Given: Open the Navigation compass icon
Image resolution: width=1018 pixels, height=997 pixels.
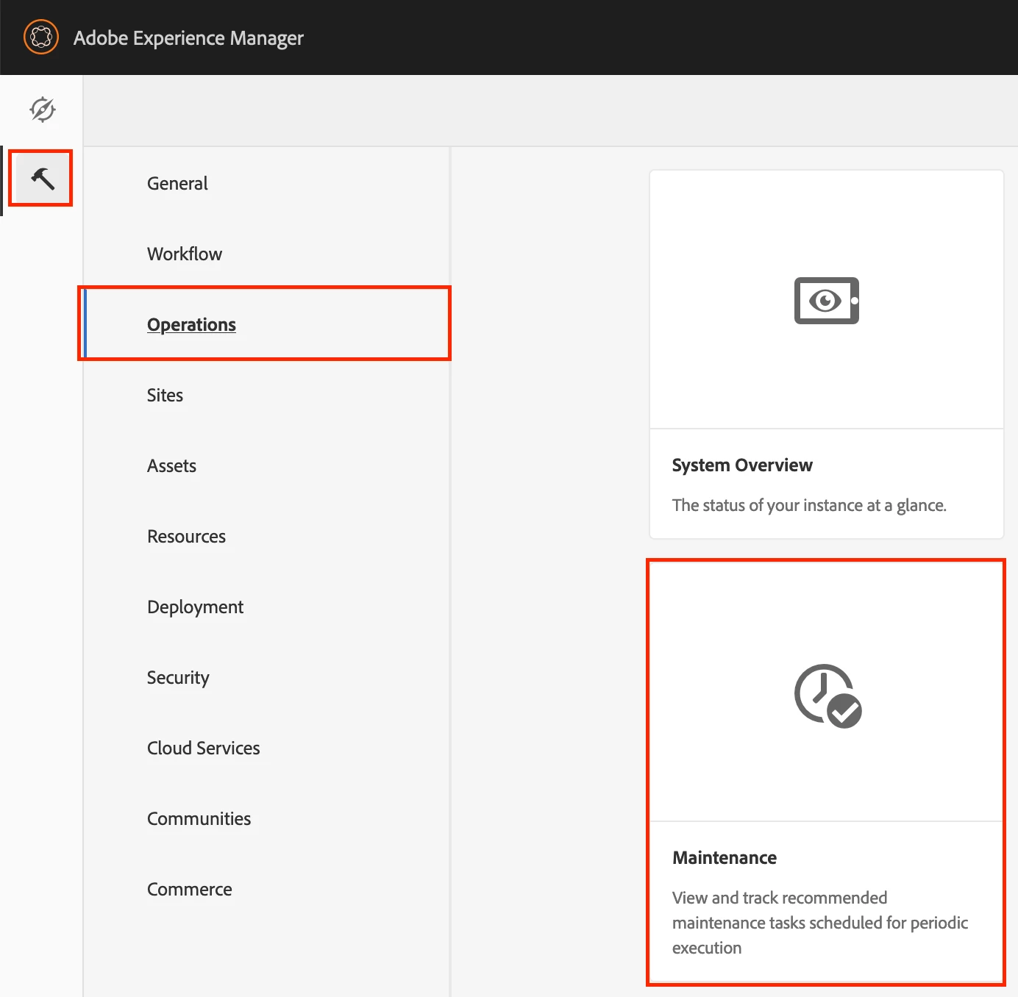Looking at the screenshot, I should (42, 110).
